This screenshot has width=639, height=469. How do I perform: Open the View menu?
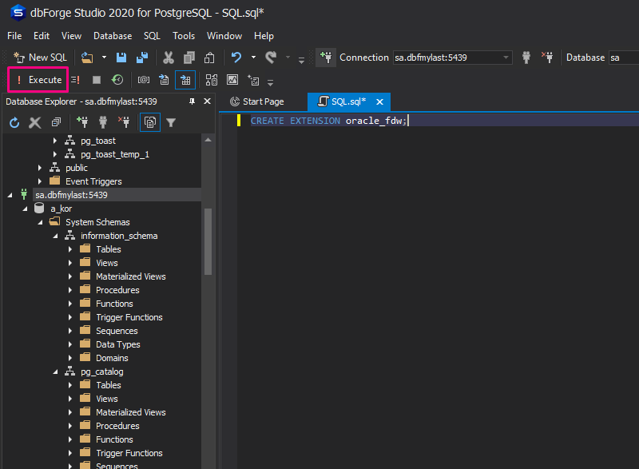[x=71, y=36]
